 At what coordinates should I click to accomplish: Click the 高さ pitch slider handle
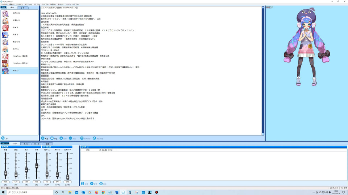[26, 170]
